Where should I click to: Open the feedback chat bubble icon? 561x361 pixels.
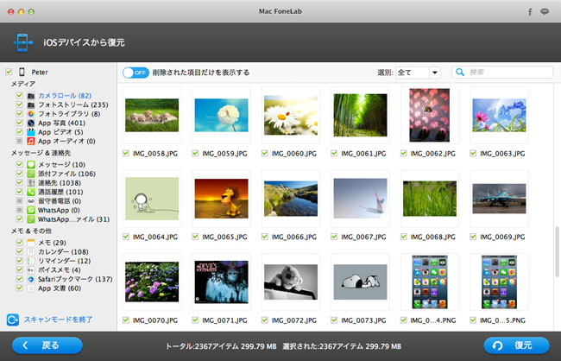point(545,13)
